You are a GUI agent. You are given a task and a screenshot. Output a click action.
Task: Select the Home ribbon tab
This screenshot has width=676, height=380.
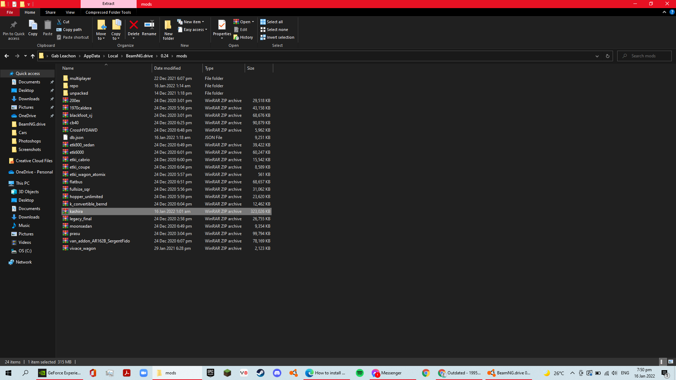coord(30,12)
